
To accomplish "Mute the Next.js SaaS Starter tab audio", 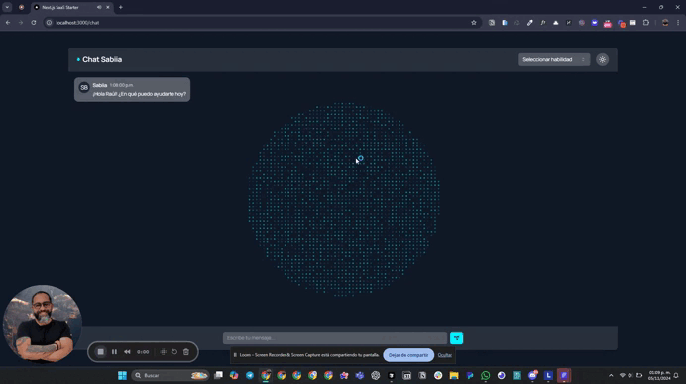I will [99, 8].
